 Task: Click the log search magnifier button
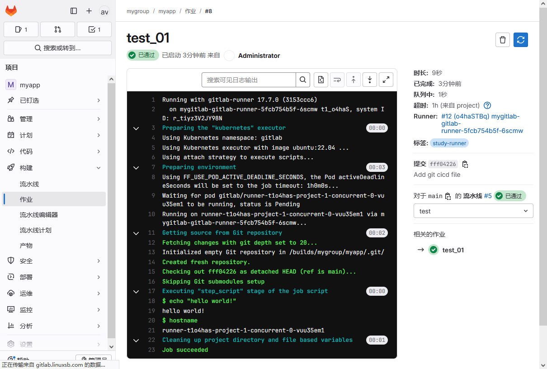pyautogui.click(x=303, y=80)
